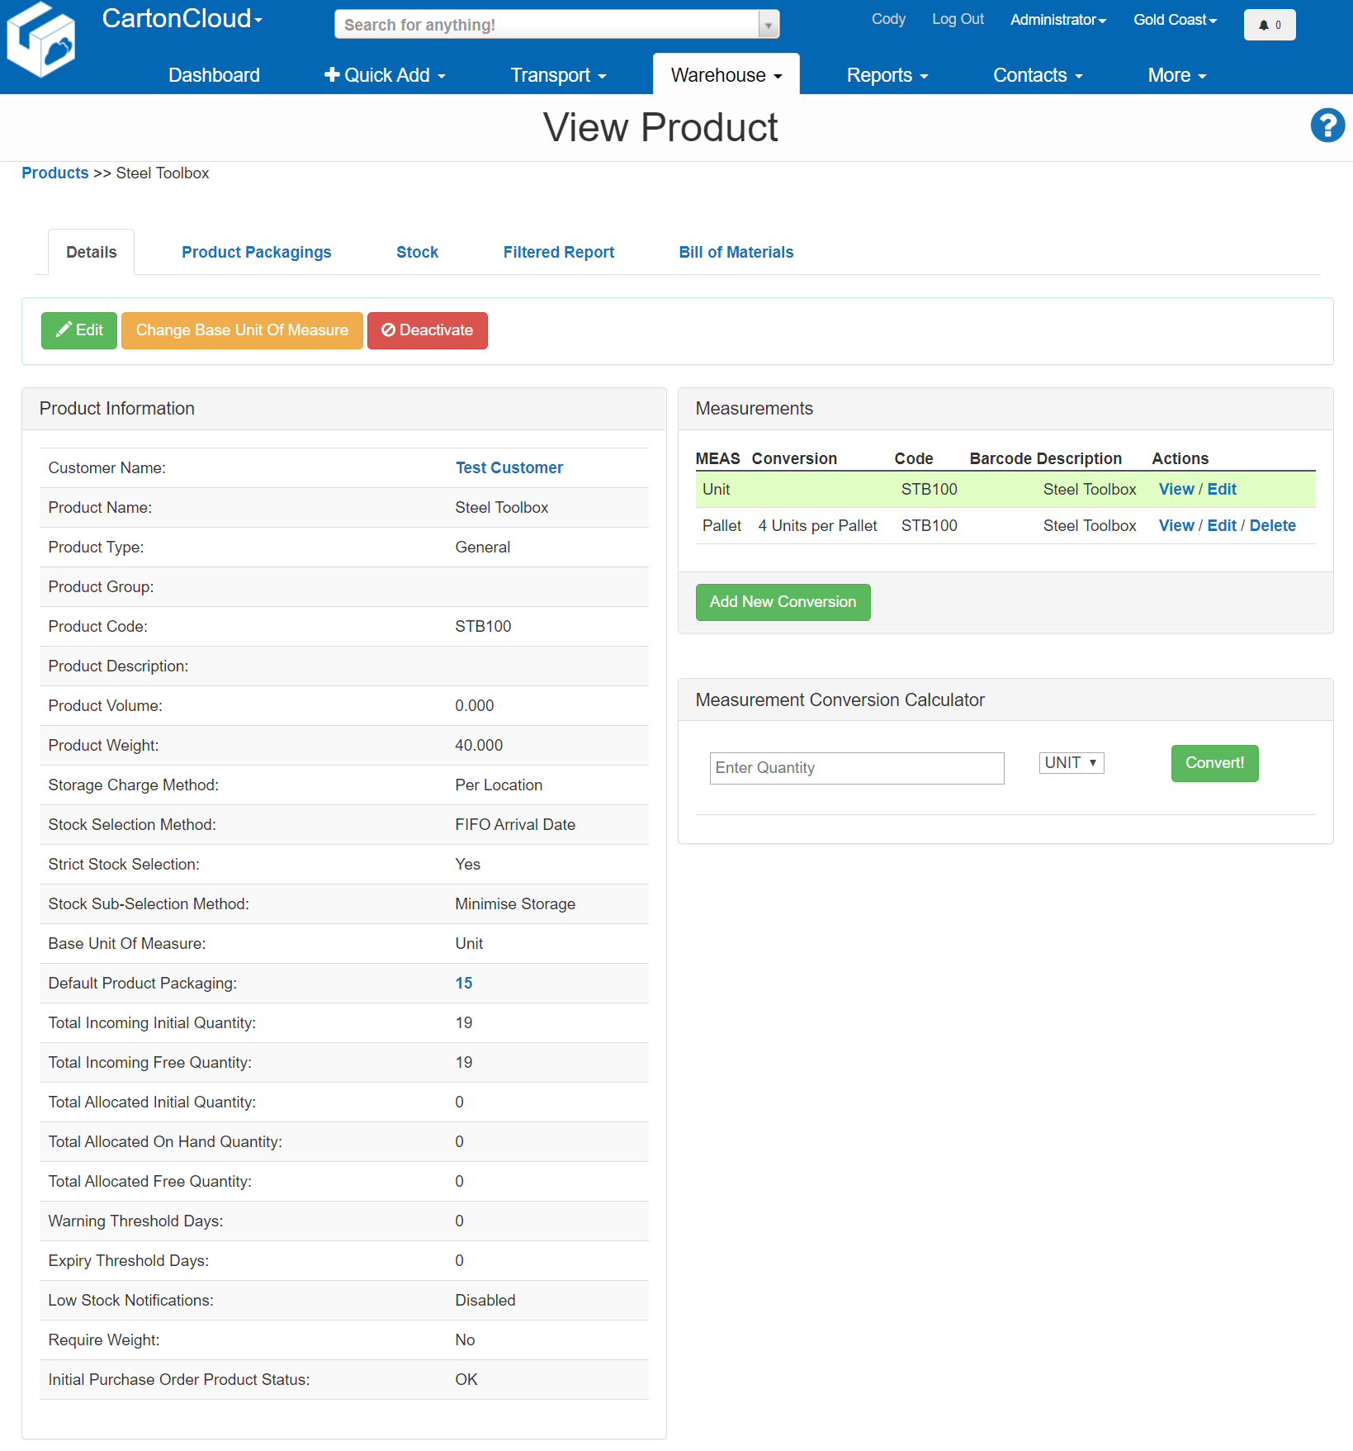Screen dimensions: 1353x1451
Task: Click the CartonCloud logo icon
Action: [40, 38]
